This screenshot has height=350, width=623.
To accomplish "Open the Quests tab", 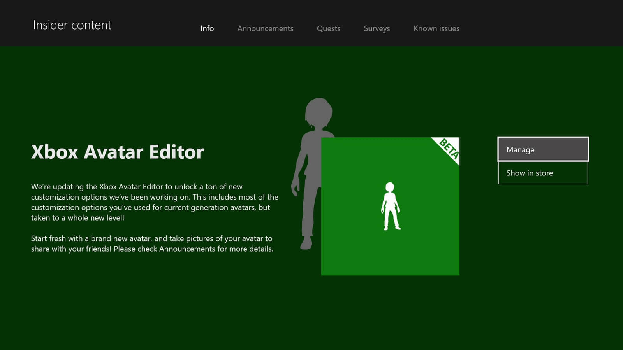I will [328, 28].
